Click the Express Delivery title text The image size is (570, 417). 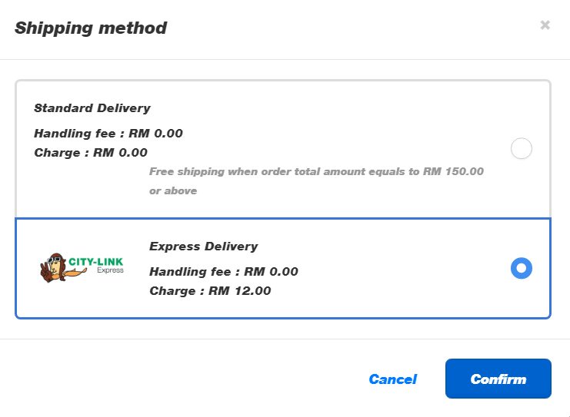[204, 247]
